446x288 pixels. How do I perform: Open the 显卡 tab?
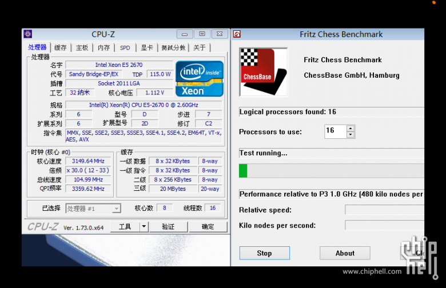147,47
